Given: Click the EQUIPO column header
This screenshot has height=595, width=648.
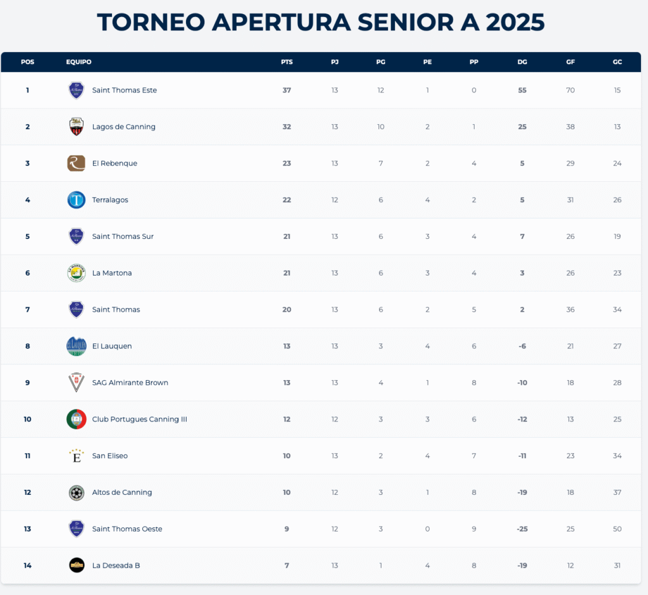Looking at the screenshot, I should coord(78,62).
